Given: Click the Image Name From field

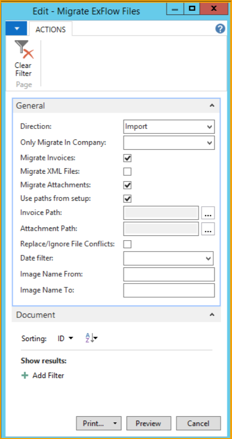Looking at the screenshot, I should tap(169, 275).
